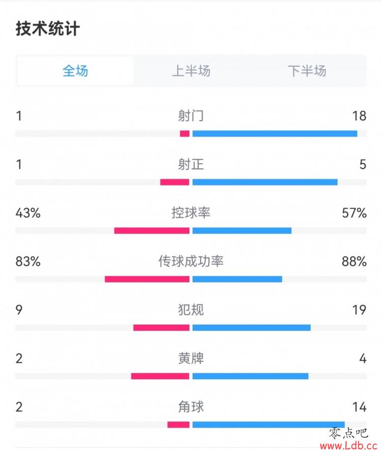Click the blue 犯规 bar showing 19
Viewport: 382px width, 451px height.
coord(252,328)
